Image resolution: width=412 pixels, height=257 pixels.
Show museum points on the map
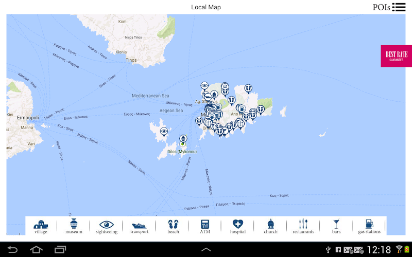[x=74, y=226]
